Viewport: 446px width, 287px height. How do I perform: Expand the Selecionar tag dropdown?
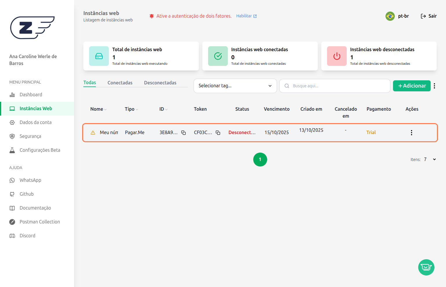tap(235, 86)
